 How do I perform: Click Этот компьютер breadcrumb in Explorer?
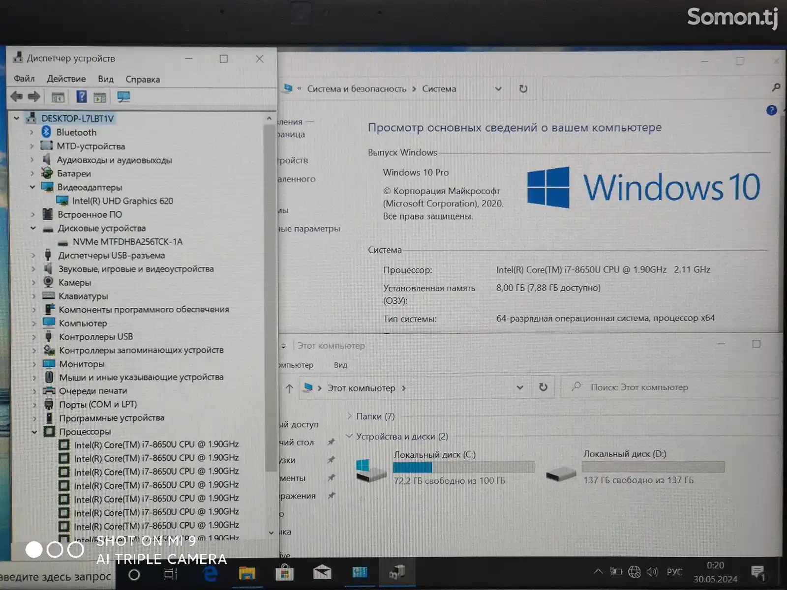pyautogui.click(x=362, y=388)
